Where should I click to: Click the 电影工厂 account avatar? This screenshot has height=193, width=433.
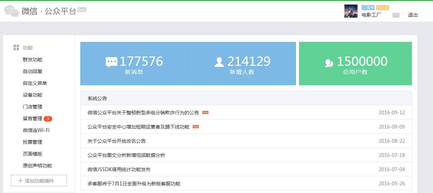coord(351,11)
